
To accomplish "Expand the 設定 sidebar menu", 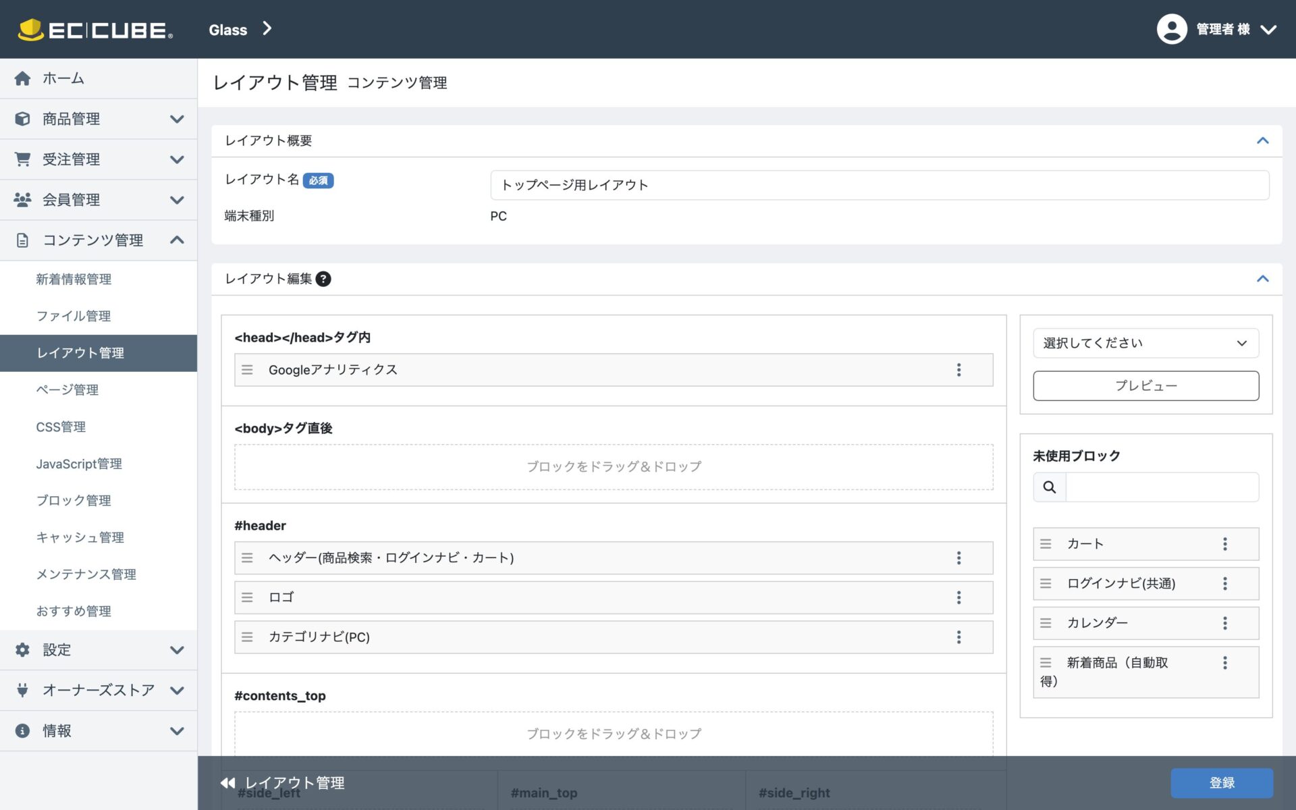I will point(99,650).
